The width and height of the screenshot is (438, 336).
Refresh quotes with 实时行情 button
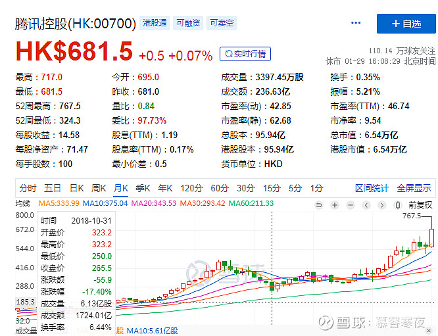point(245,54)
